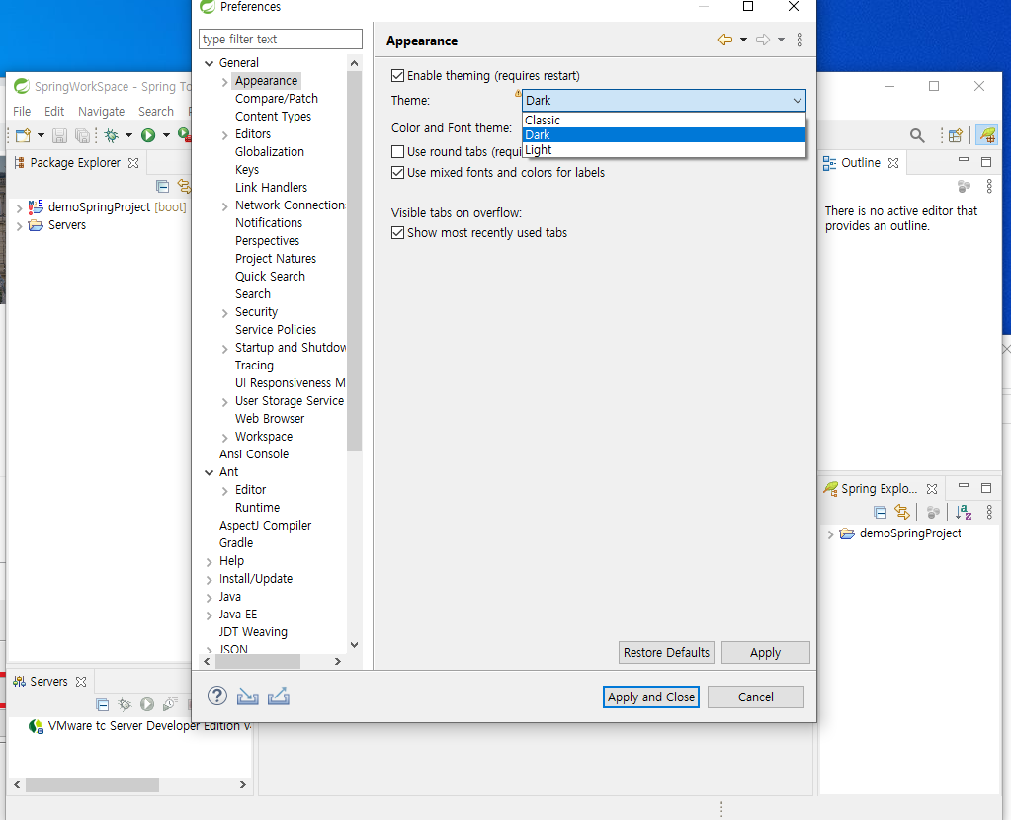Click the Help question mark icon
This screenshot has height=820, width=1011.
(x=217, y=696)
